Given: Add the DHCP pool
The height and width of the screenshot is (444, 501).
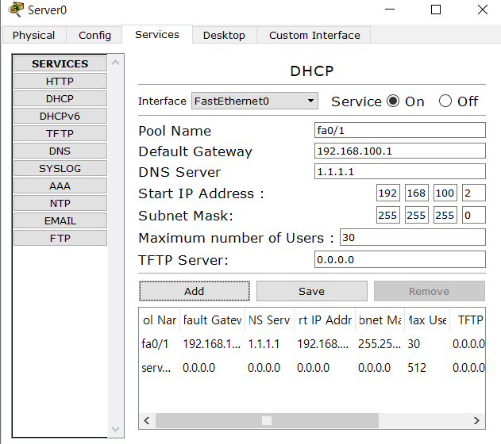Looking at the screenshot, I should point(195,291).
